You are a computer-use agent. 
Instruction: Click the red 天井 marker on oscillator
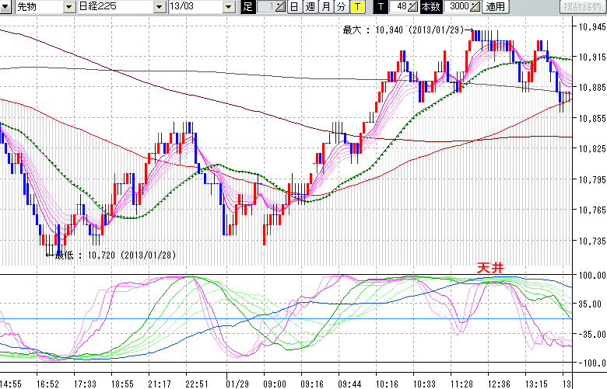tap(490, 267)
